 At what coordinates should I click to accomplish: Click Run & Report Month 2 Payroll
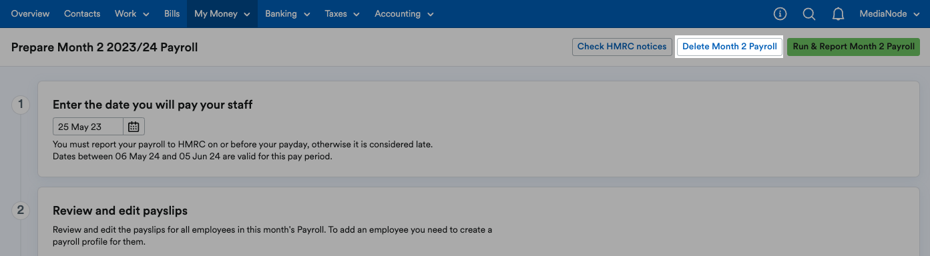(854, 47)
